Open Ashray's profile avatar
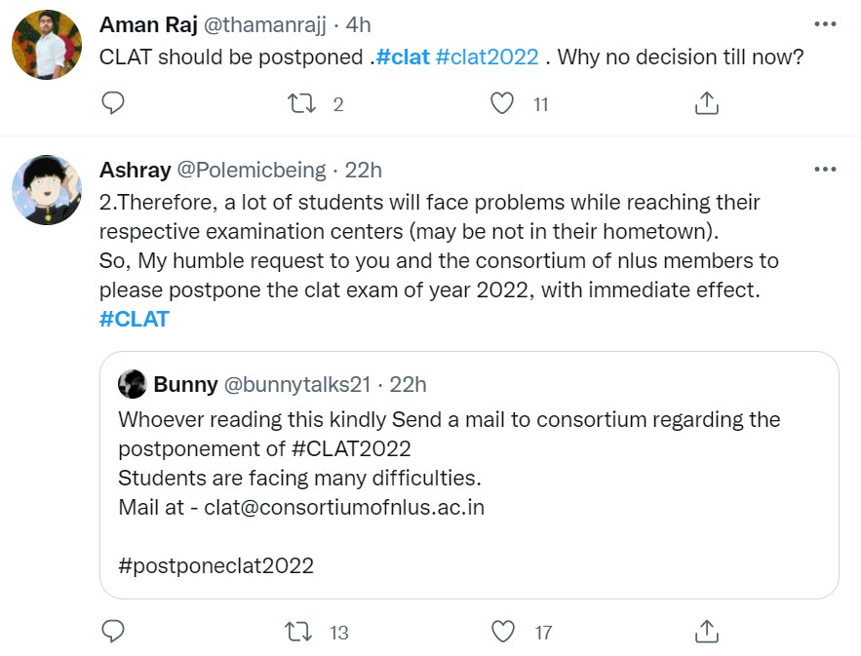The width and height of the screenshot is (861, 656). coord(46,190)
